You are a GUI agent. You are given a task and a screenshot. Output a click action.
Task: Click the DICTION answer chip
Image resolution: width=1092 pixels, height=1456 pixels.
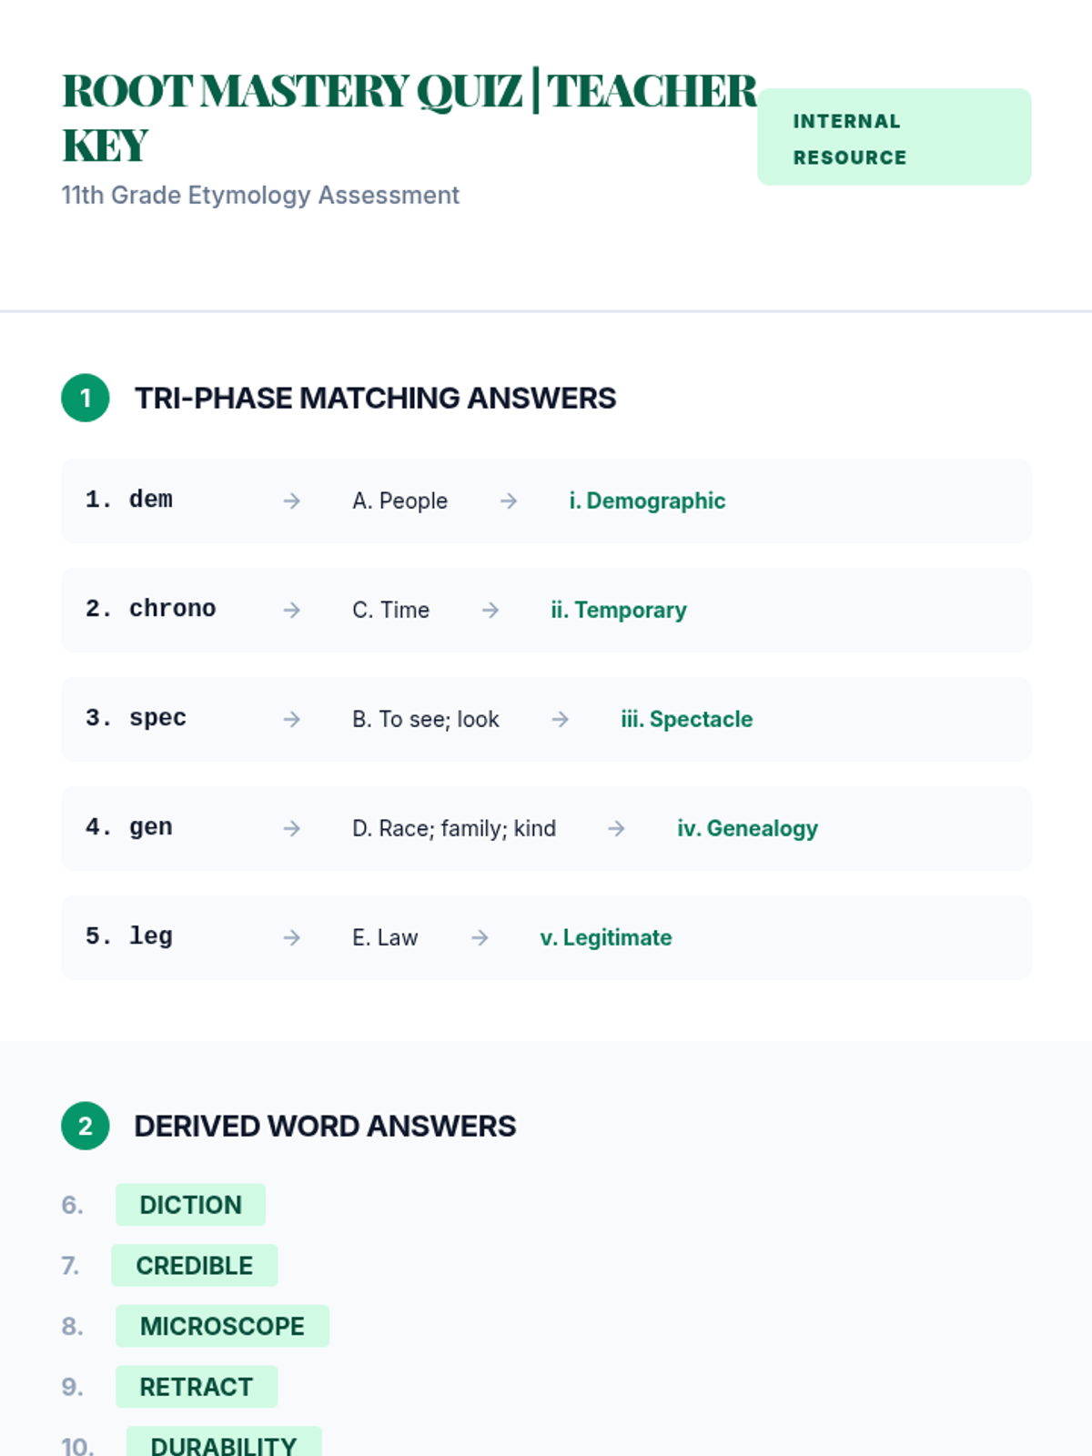coord(190,1205)
